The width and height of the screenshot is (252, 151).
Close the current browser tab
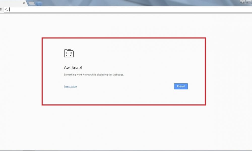(x=24, y=3)
